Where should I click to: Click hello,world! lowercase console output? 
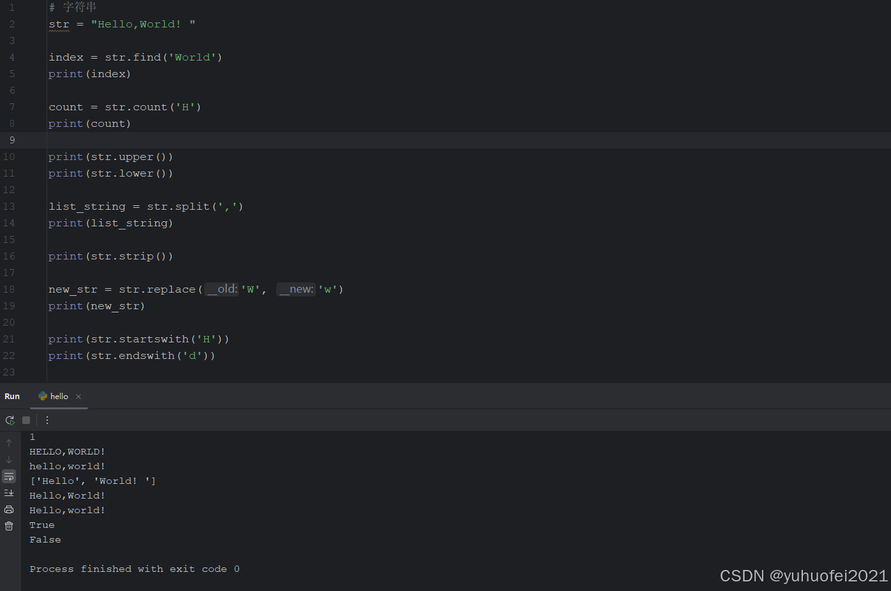coord(67,467)
